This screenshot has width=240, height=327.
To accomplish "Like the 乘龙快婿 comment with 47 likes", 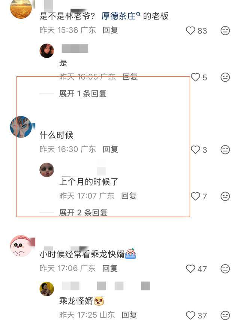I will (x=190, y=269).
